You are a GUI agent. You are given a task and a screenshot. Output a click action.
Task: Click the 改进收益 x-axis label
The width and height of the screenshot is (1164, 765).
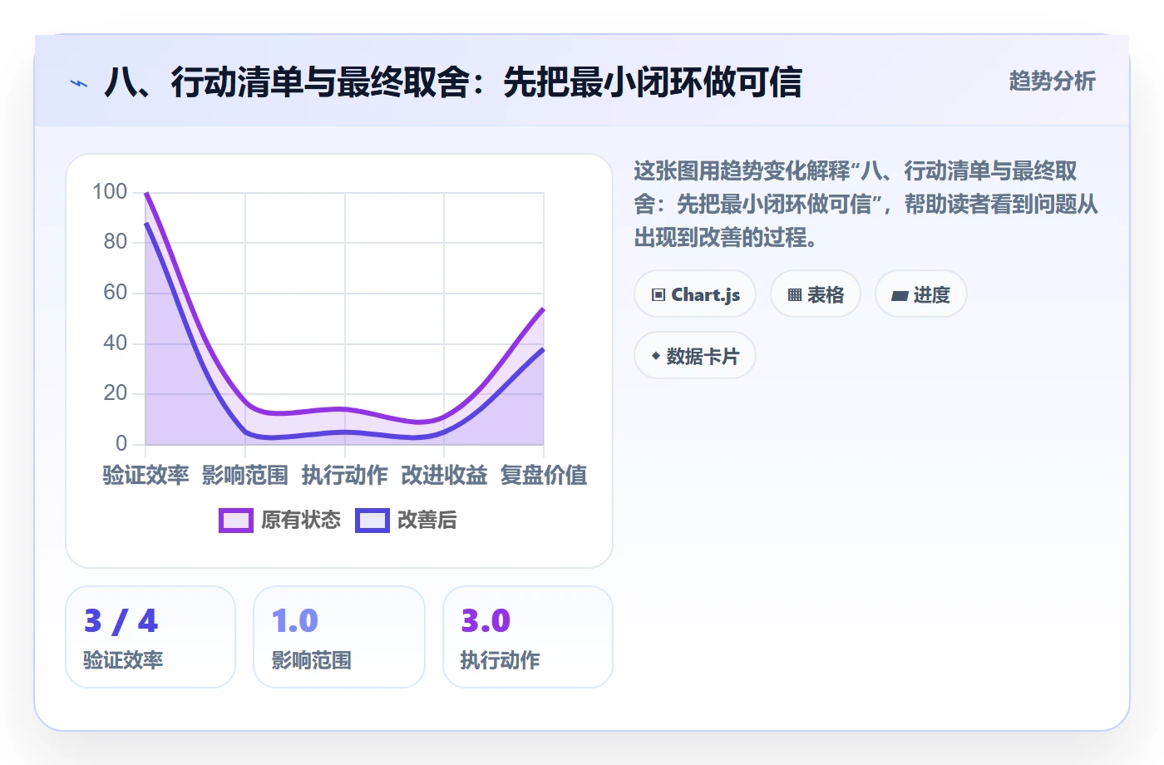click(x=444, y=476)
